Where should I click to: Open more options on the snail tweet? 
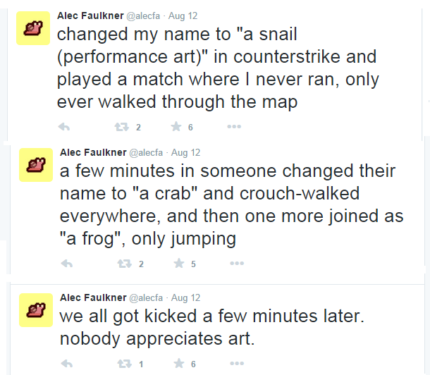click(x=234, y=127)
